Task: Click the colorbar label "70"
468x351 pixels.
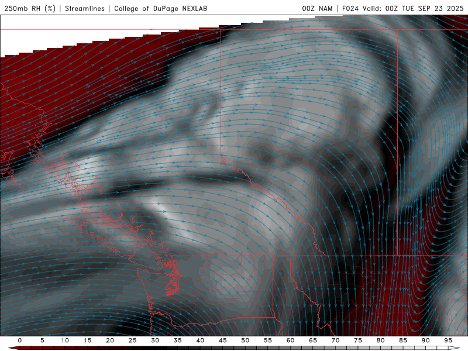Action: pyautogui.click(x=335, y=340)
